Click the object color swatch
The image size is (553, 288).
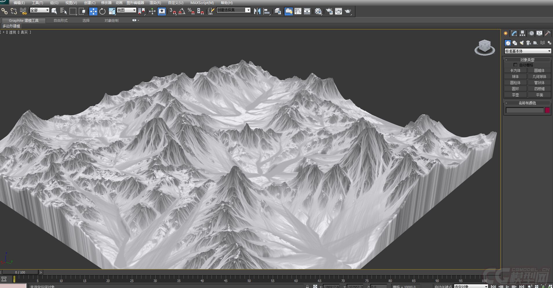[547, 111]
